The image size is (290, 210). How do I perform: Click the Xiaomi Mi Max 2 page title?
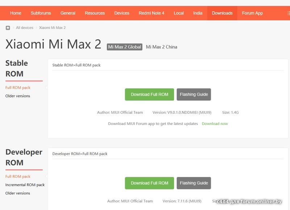point(53,44)
